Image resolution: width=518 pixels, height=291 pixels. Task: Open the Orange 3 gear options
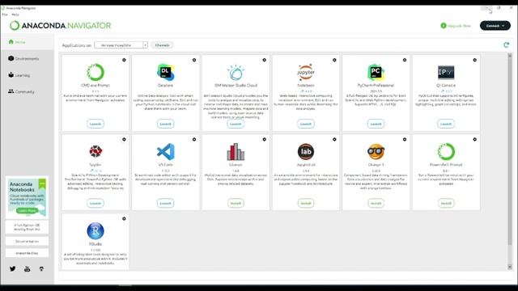pos(405,140)
